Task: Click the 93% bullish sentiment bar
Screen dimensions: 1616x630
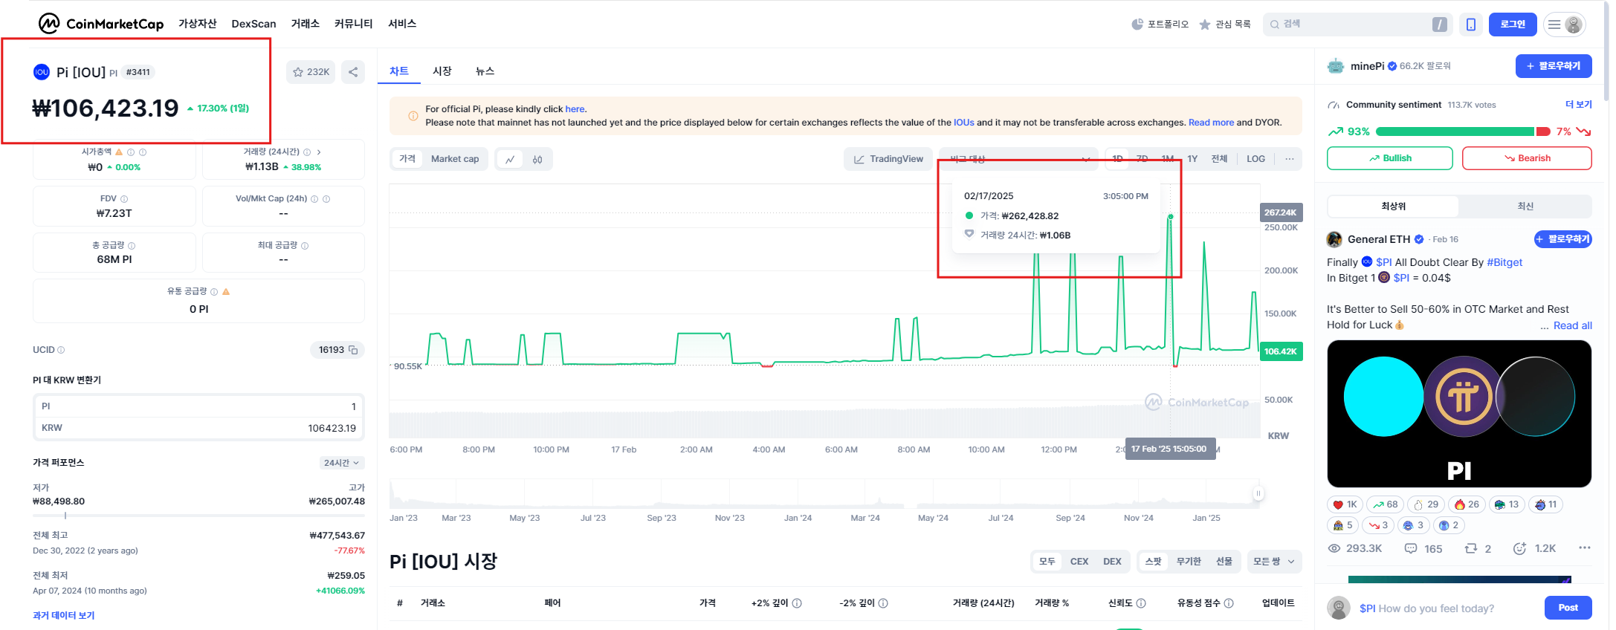Action: tap(1455, 131)
